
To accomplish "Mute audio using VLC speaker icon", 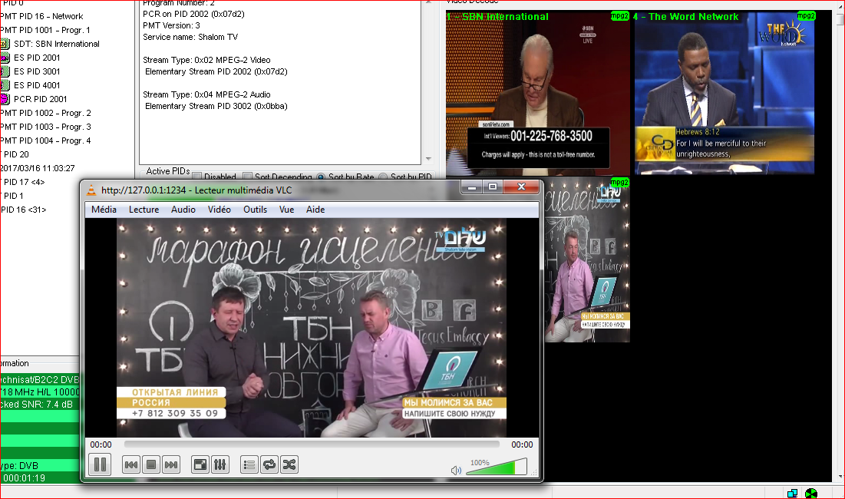I will (x=456, y=470).
